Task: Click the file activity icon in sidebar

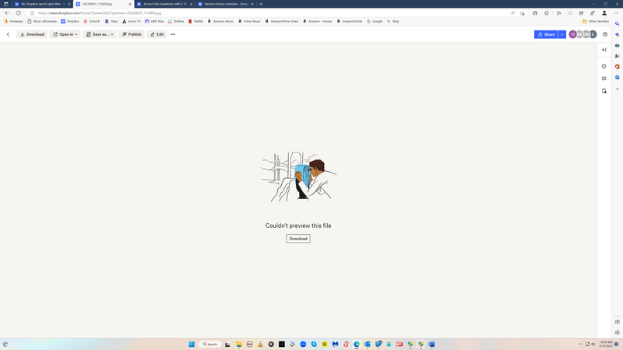Action: point(604,91)
